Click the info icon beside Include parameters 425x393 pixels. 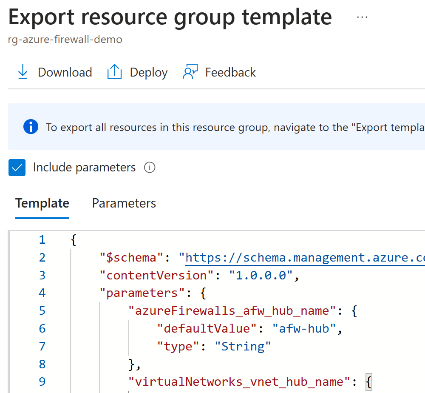point(150,168)
